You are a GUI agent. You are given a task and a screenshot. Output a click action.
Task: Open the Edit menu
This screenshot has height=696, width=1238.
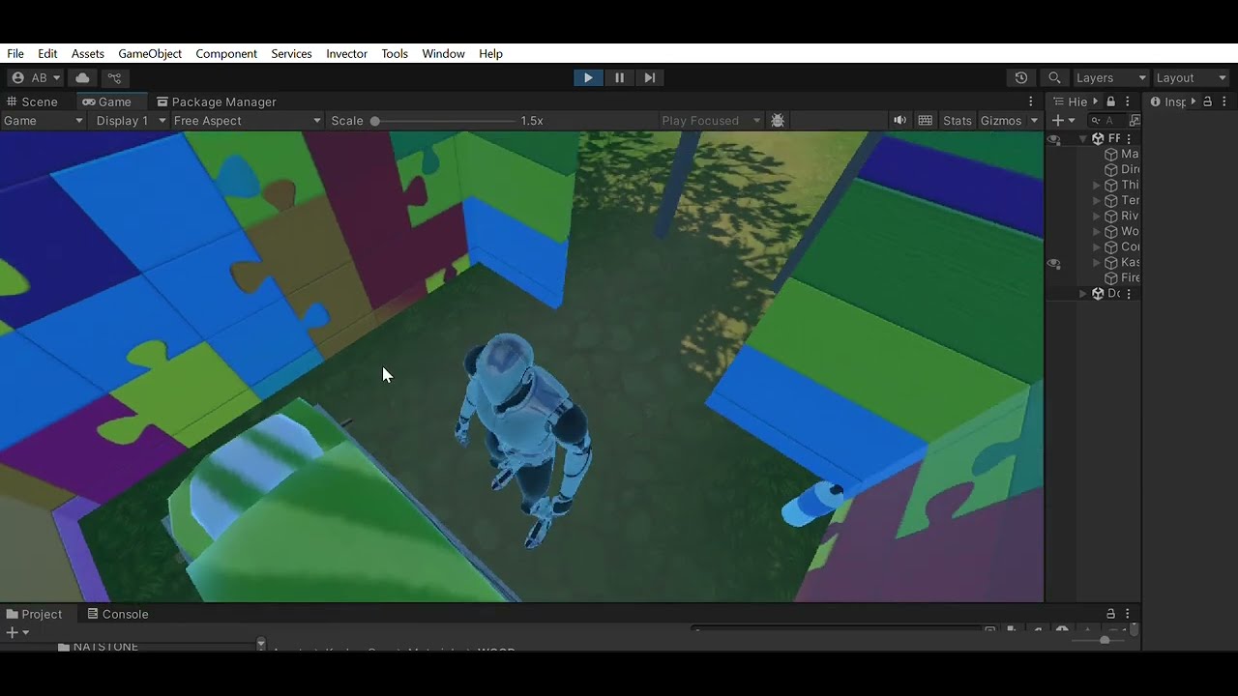pos(47,53)
